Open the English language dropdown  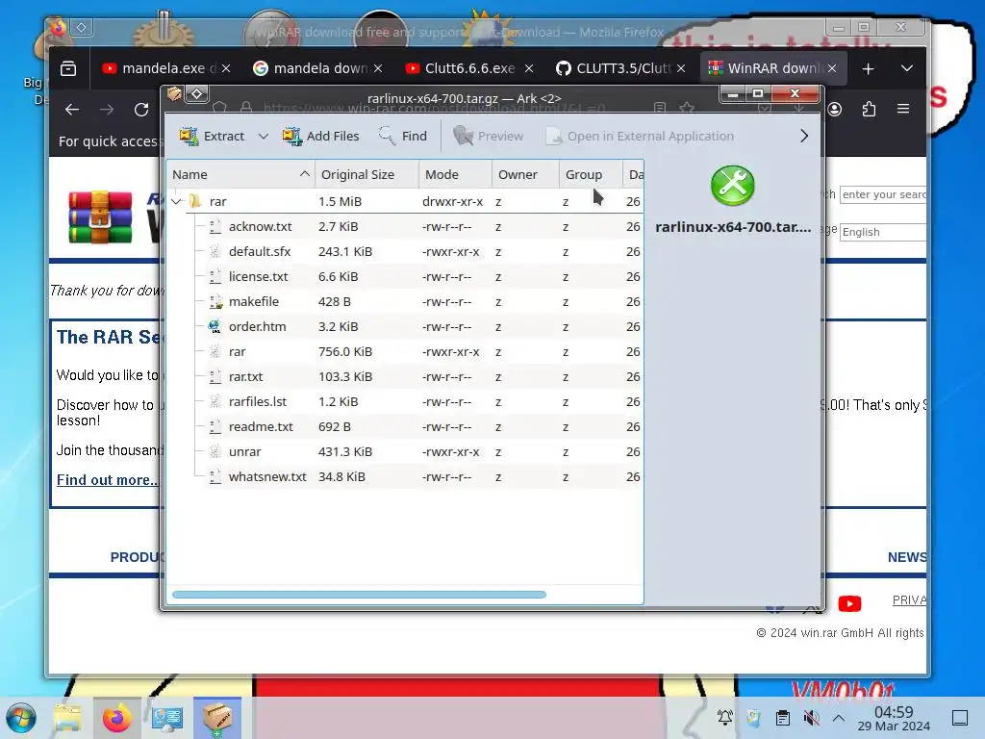883,232
